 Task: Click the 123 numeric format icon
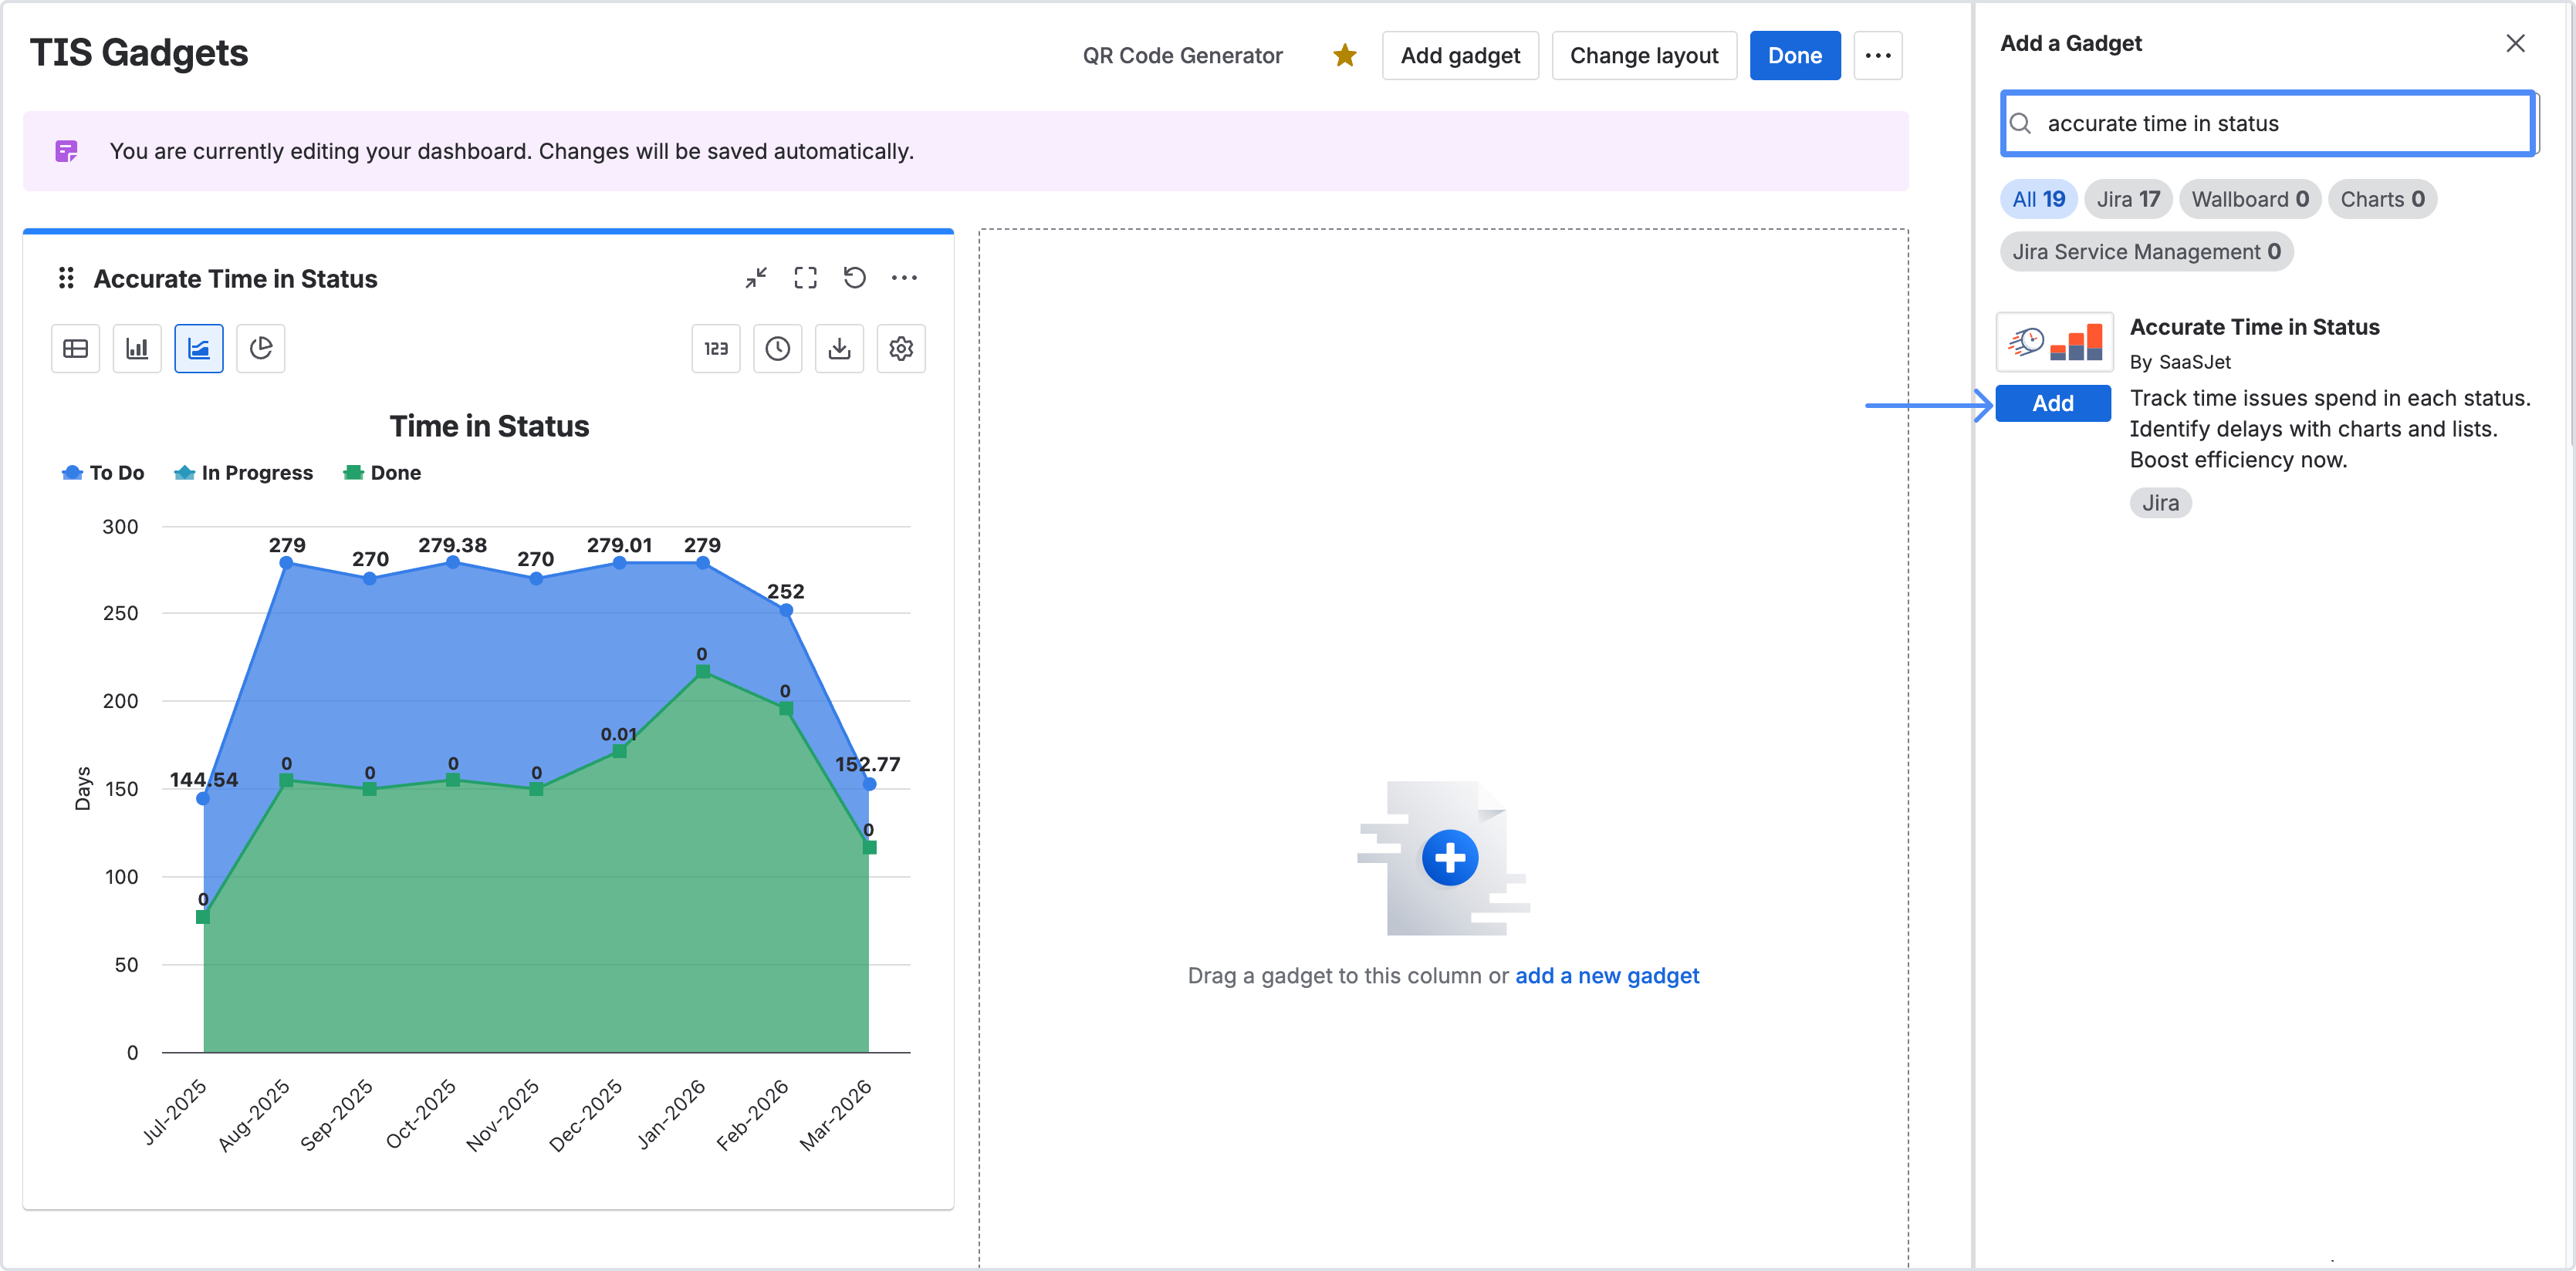pyautogui.click(x=716, y=349)
